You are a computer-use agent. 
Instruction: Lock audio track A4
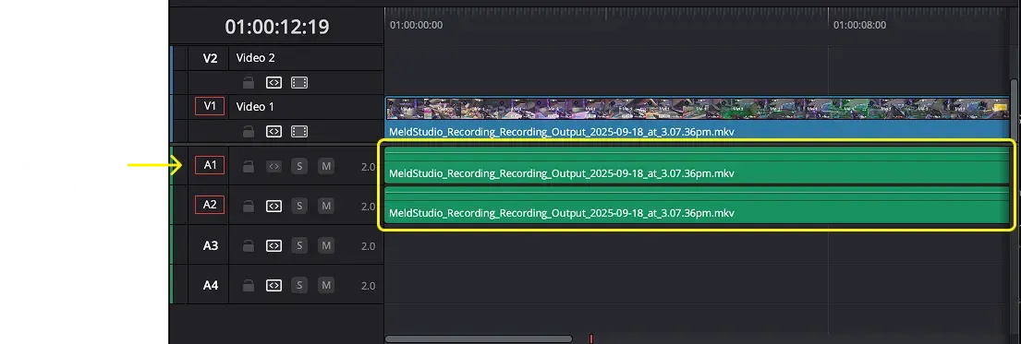(248, 285)
